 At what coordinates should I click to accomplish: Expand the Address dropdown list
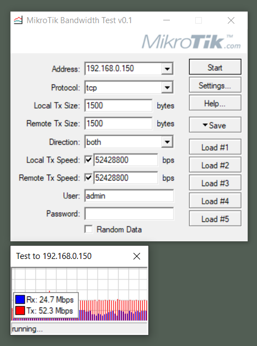point(167,69)
